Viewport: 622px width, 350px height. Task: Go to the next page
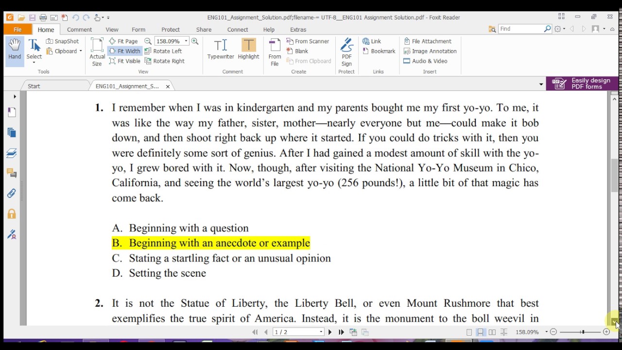[x=330, y=332]
